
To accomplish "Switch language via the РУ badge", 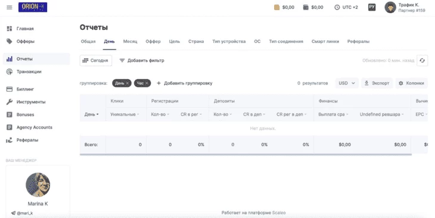I will 372,7.
